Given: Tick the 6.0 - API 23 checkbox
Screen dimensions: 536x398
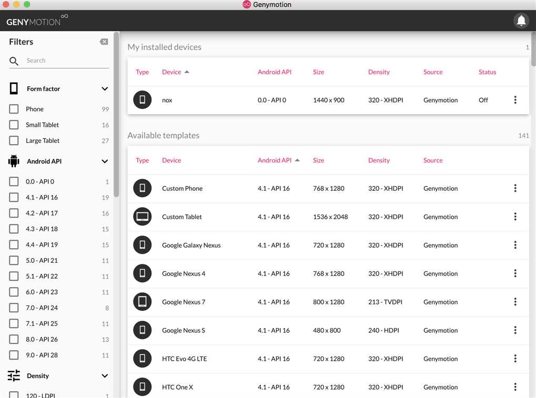Looking at the screenshot, I should pos(14,292).
